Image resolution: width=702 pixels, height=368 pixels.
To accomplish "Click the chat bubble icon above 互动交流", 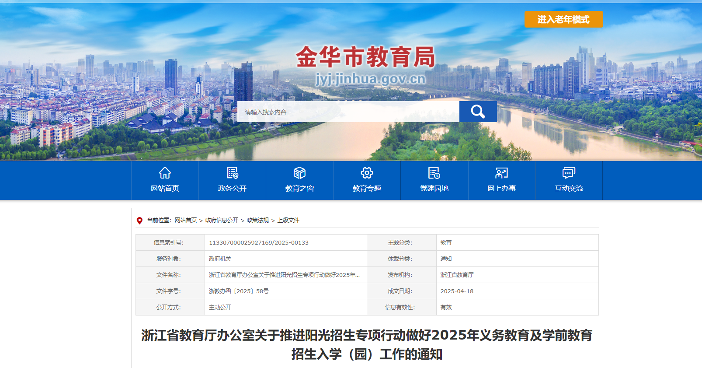I will [569, 173].
